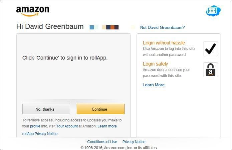
Task: Click the orange color block beside the name
Action: pyautogui.click(x=112, y=27)
